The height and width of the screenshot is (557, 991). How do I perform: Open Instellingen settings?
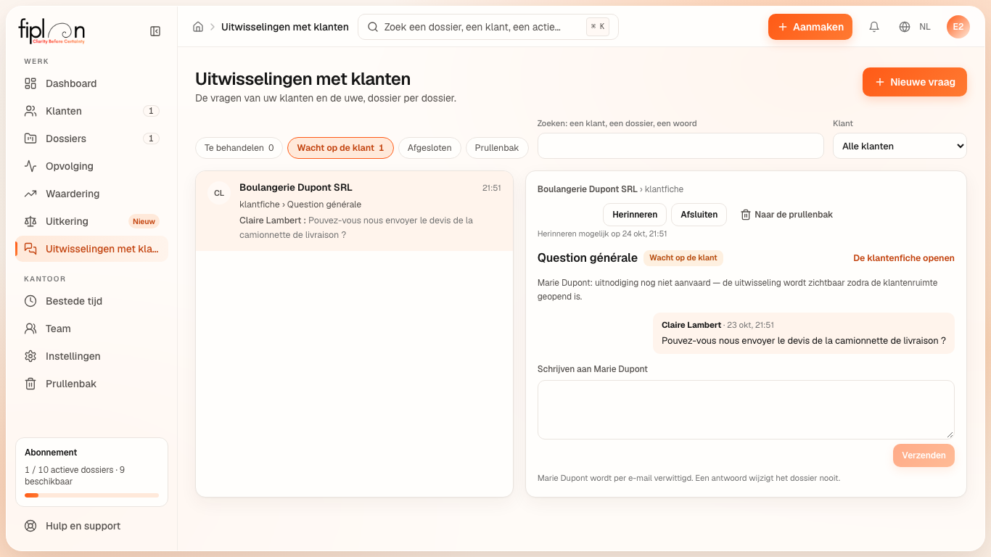[x=91, y=356]
